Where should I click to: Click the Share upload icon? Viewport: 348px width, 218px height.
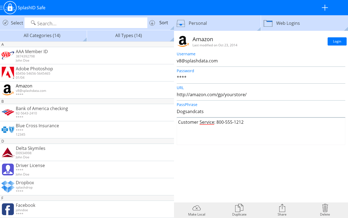[282, 208]
